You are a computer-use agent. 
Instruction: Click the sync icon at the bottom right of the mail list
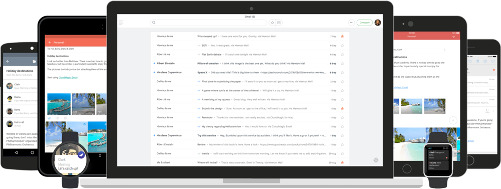pyautogui.click(x=376, y=160)
